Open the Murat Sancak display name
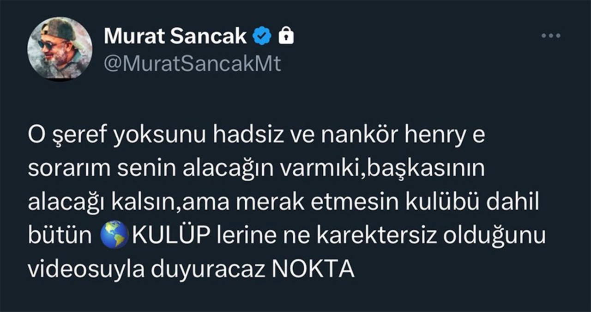 [175, 36]
